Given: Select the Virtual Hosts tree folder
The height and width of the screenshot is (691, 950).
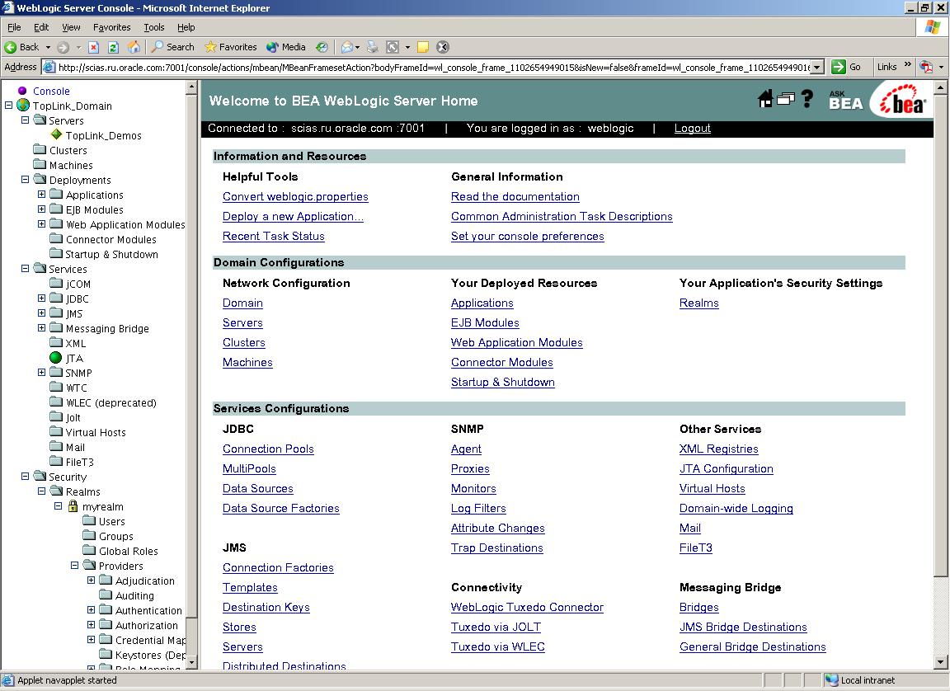Looking at the screenshot, I should pyautogui.click(x=88, y=432).
